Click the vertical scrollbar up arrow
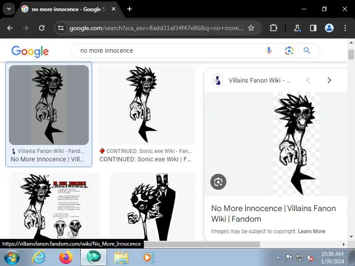The image size is (355, 266). coord(351,43)
